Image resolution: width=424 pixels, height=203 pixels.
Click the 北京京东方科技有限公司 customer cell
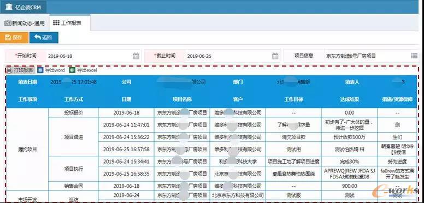pos(238,195)
